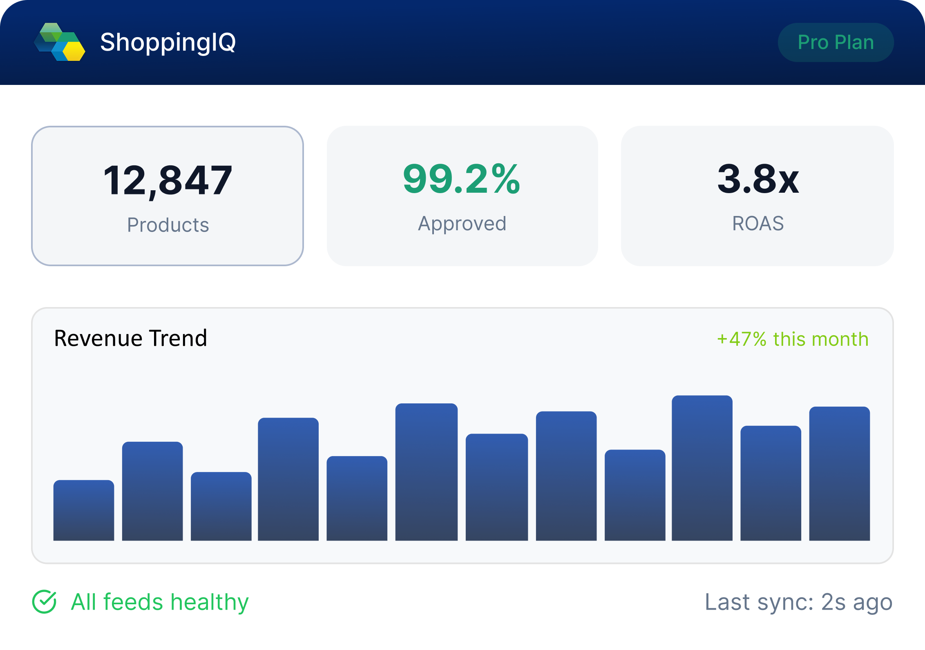Screen dimensions: 925x650
Task: Select the 12,847 Products card
Action: 168,196
